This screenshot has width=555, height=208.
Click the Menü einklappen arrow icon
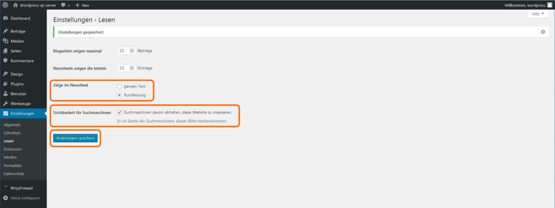pos(5,198)
